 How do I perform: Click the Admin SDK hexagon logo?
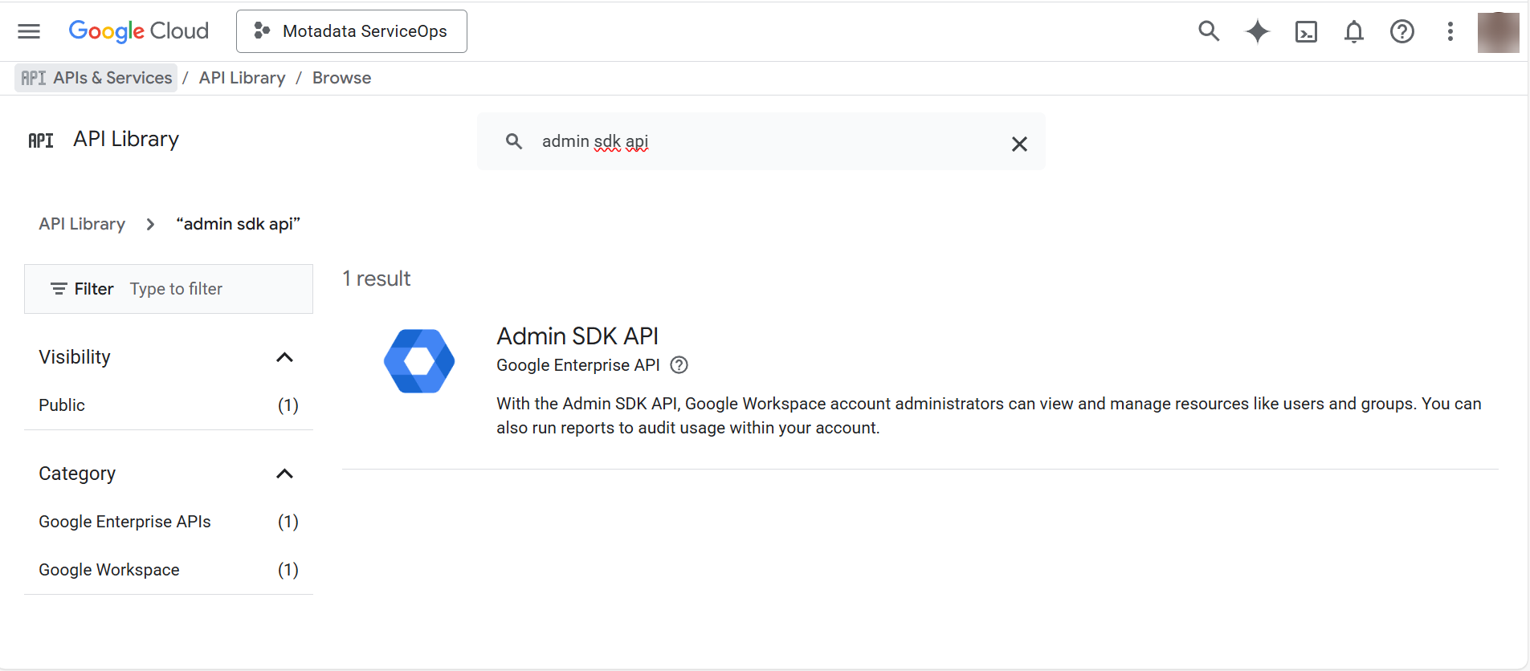pyautogui.click(x=419, y=361)
